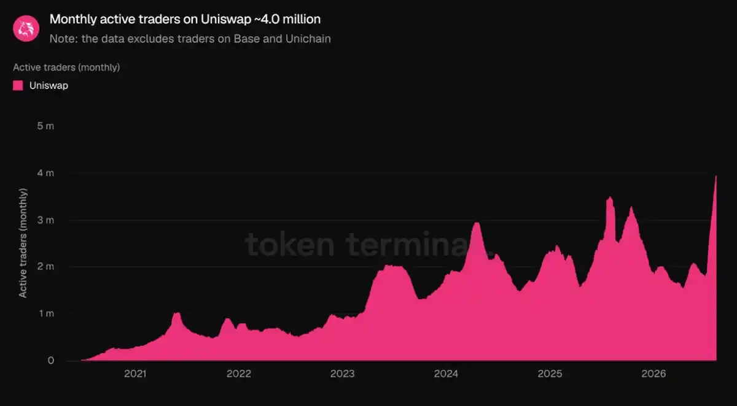The height and width of the screenshot is (406, 737).
Task: Click the Active traders (monthly) legend heading
Action: (66, 67)
